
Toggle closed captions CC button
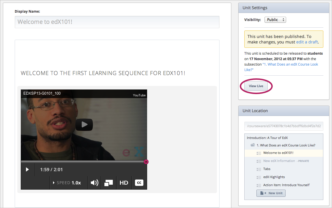(x=139, y=183)
